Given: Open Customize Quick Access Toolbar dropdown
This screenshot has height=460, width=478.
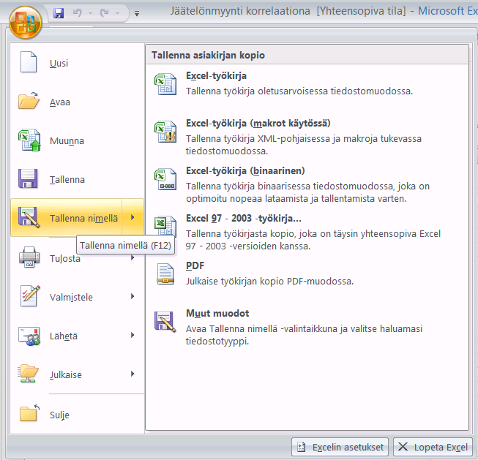Looking at the screenshot, I should (137, 13).
